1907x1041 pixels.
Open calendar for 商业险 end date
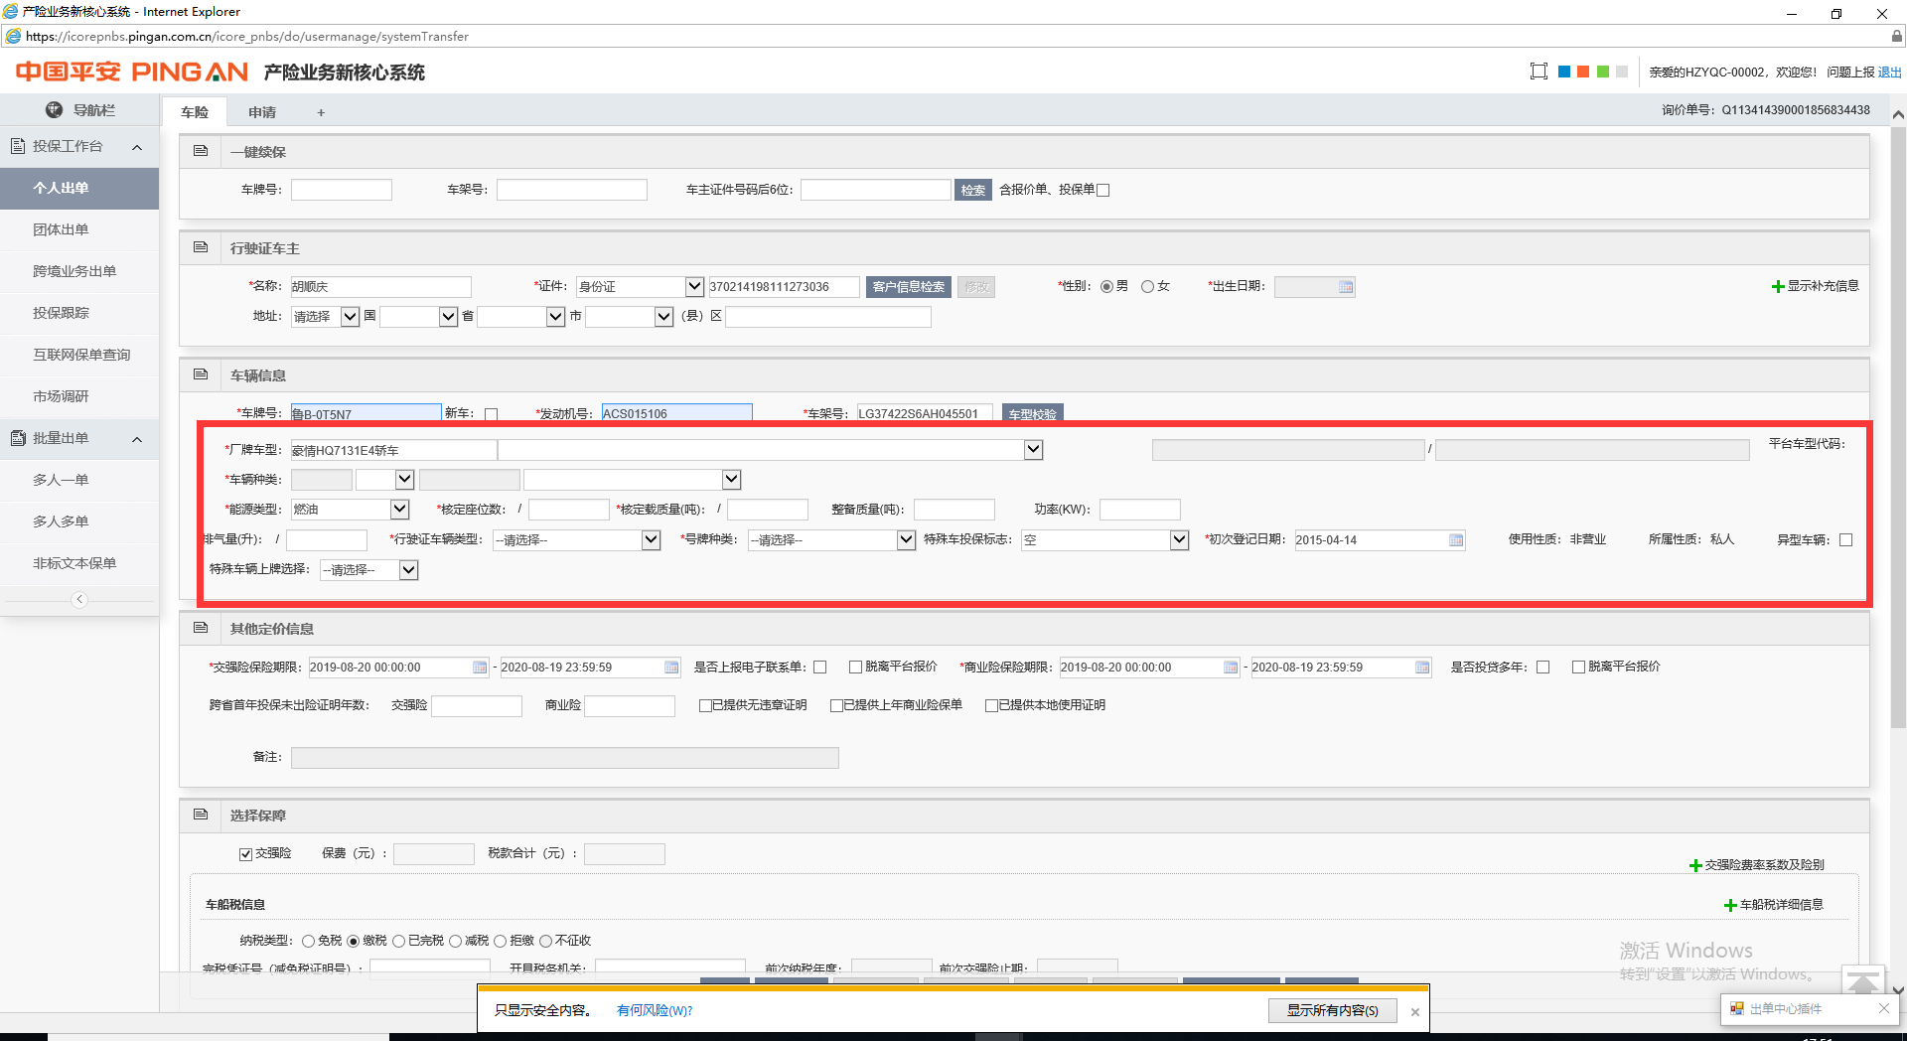point(1422,668)
